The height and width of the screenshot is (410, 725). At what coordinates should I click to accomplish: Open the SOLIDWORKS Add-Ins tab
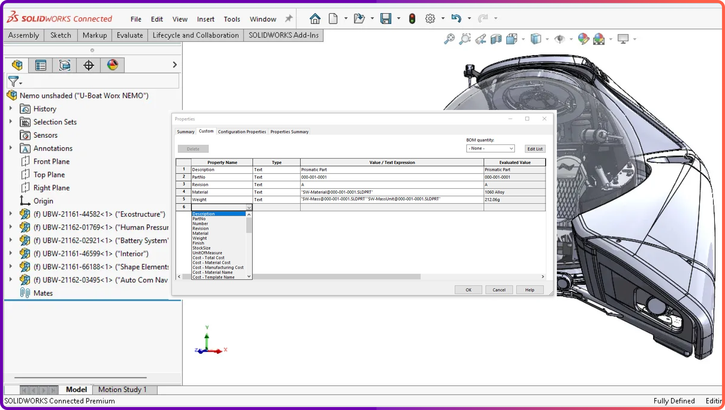pos(283,35)
